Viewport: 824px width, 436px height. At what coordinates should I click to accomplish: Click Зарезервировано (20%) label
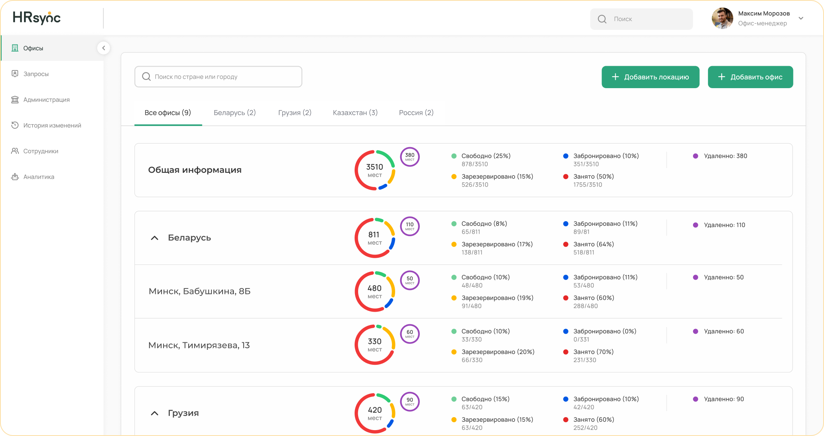point(498,352)
